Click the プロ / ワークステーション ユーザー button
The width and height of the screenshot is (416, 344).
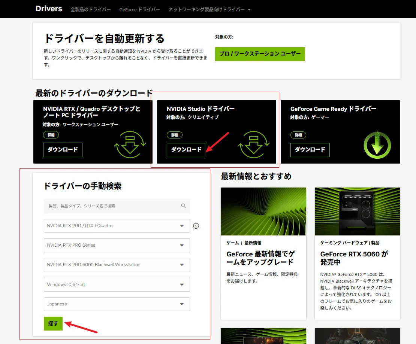(260, 54)
